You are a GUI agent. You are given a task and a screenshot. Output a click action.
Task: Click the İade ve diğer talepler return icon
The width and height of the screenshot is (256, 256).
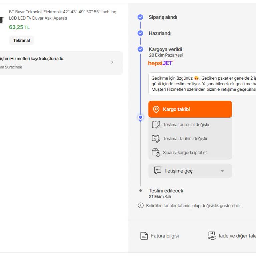(x=212, y=236)
